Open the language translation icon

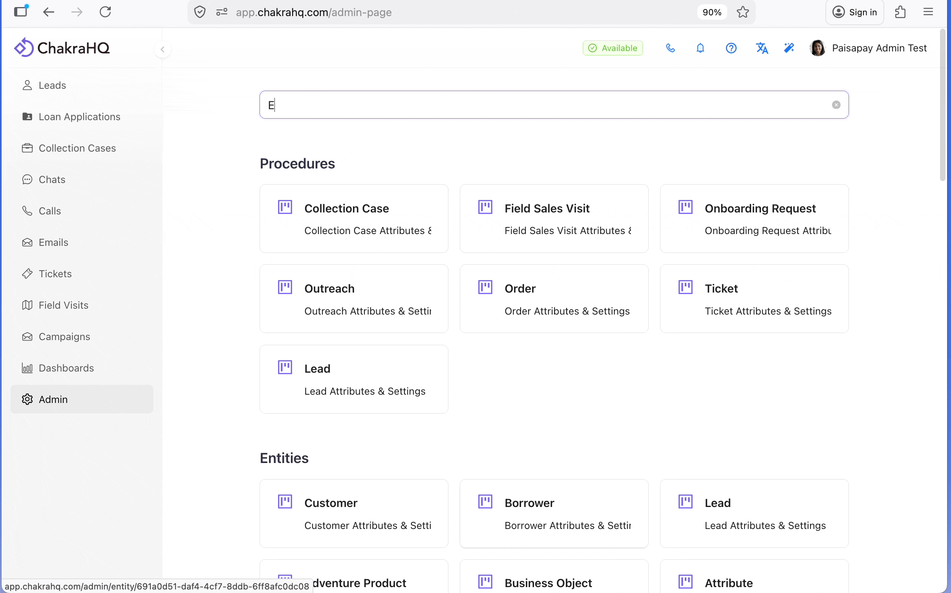pos(761,48)
